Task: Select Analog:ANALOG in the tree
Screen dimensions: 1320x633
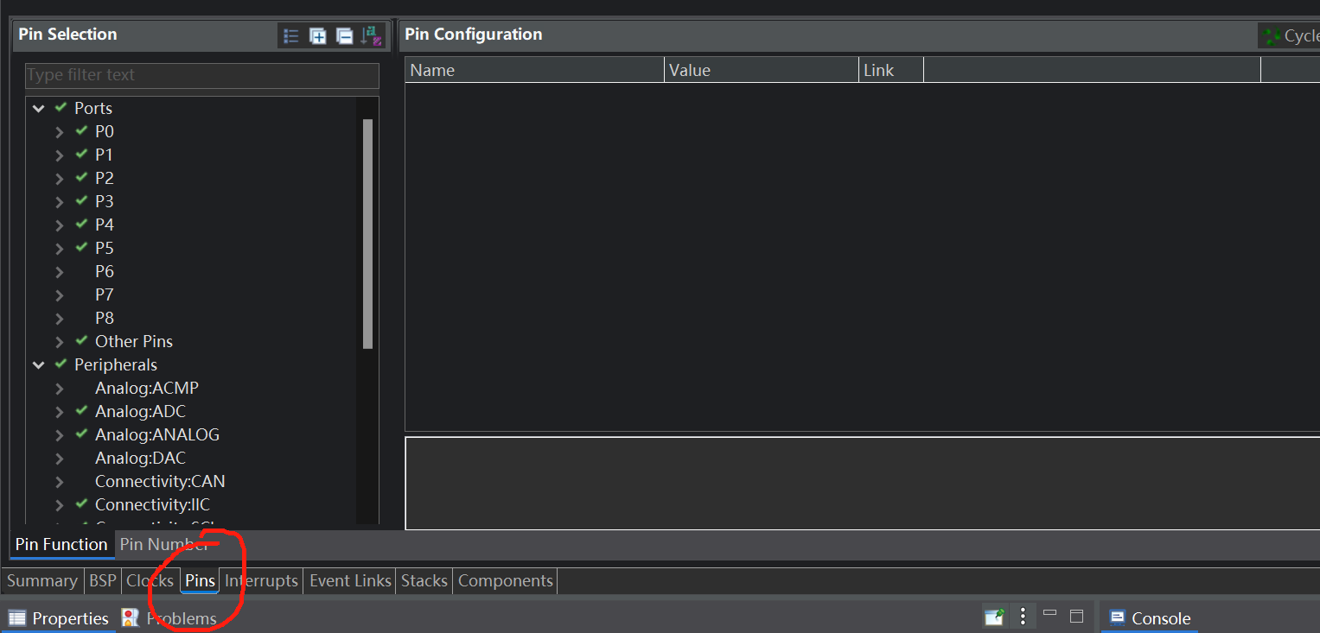Action: [x=157, y=435]
